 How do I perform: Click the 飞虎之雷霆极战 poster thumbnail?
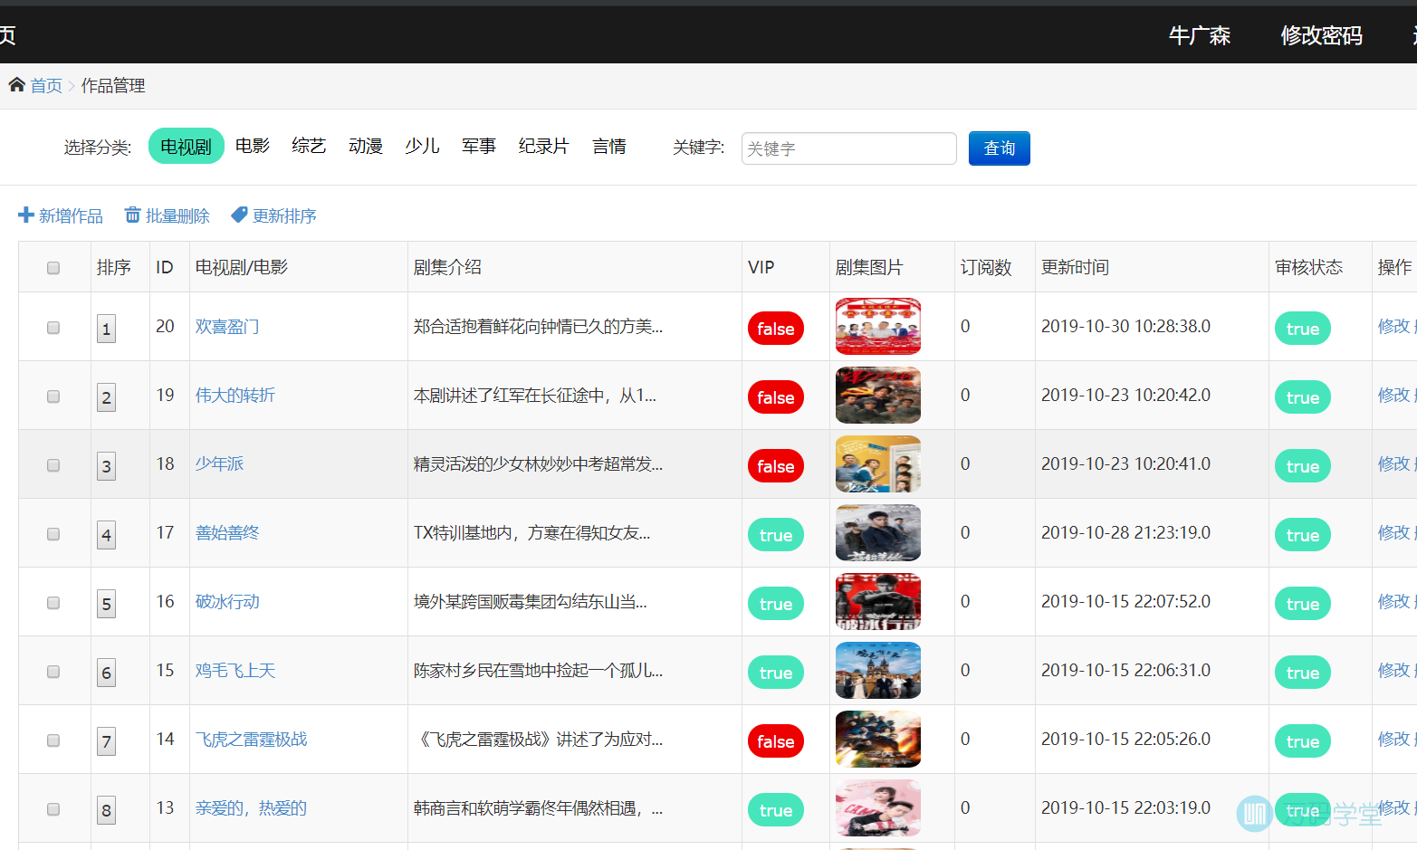(x=878, y=739)
